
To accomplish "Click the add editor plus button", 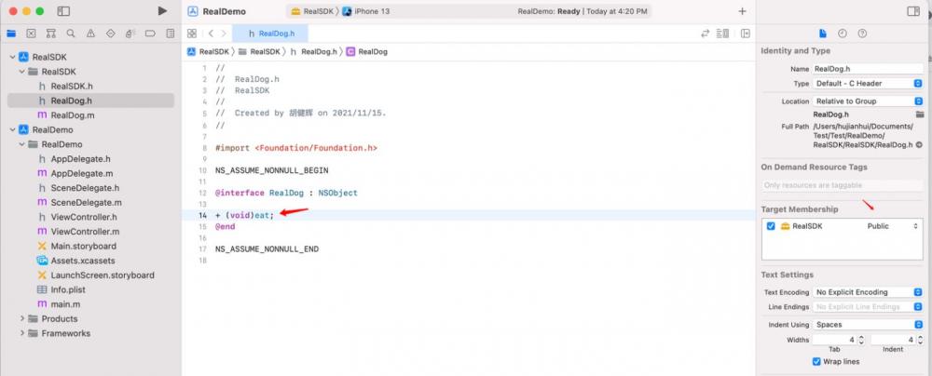I will coord(742,10).
